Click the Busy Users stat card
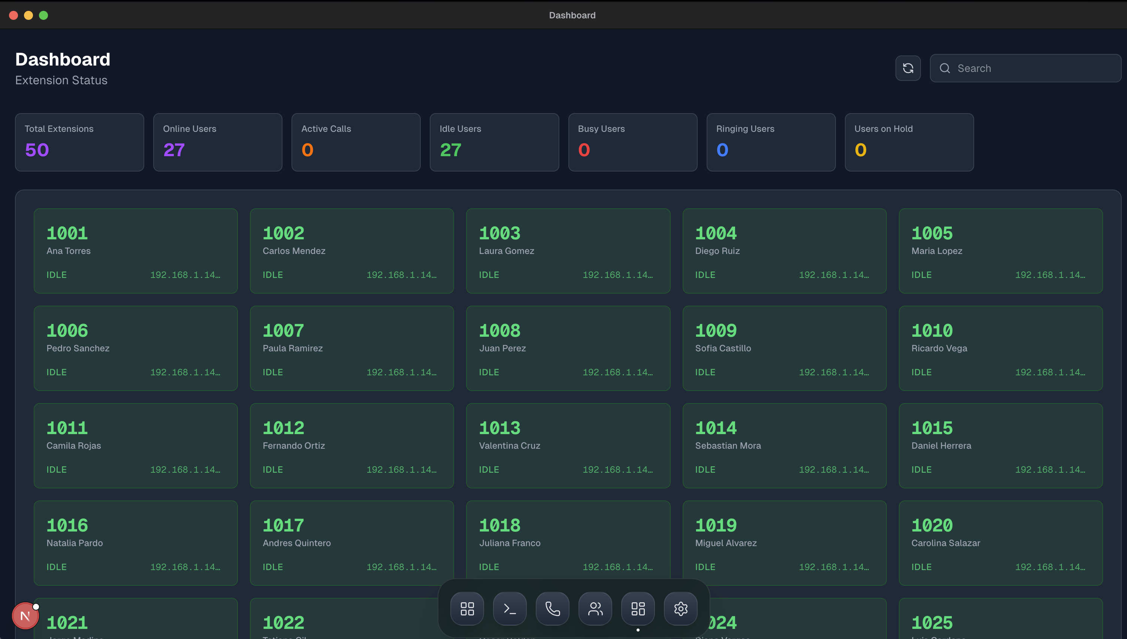This screenshot has height=639, width=1127. point(632,142)
